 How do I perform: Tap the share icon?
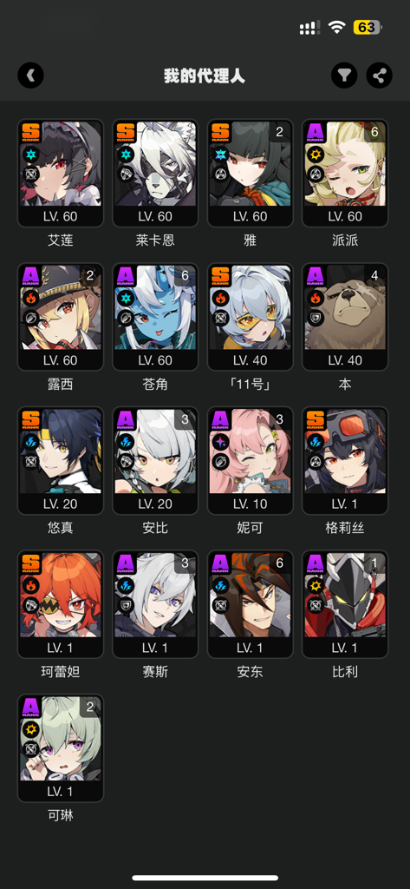(380, 76)
